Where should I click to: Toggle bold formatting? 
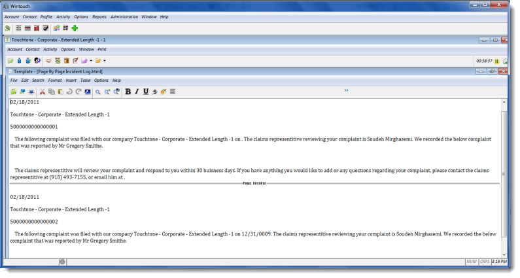coord(128,92)
